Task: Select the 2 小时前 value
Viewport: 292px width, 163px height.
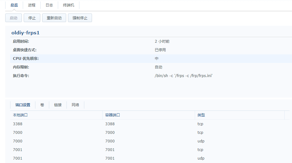Action: [162, 41]
